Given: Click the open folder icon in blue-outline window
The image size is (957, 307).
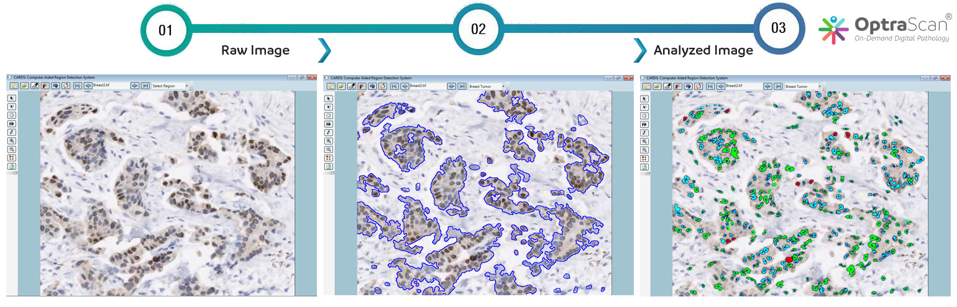Looking at the screenshot, I should pyautogui.click(x=341, y=86).
